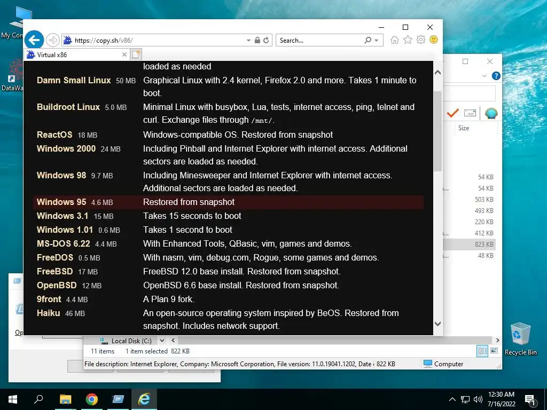Click the padlock security icon in address bar

[257, 40]
